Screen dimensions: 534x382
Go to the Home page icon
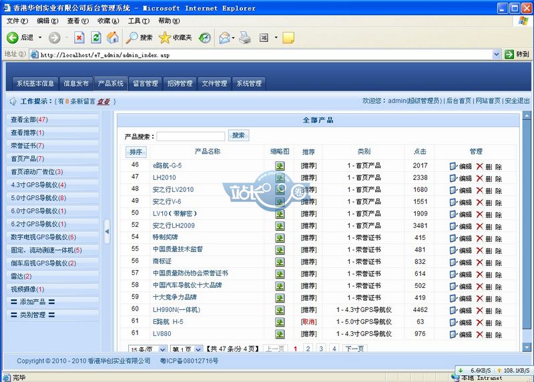coord(113,37)
